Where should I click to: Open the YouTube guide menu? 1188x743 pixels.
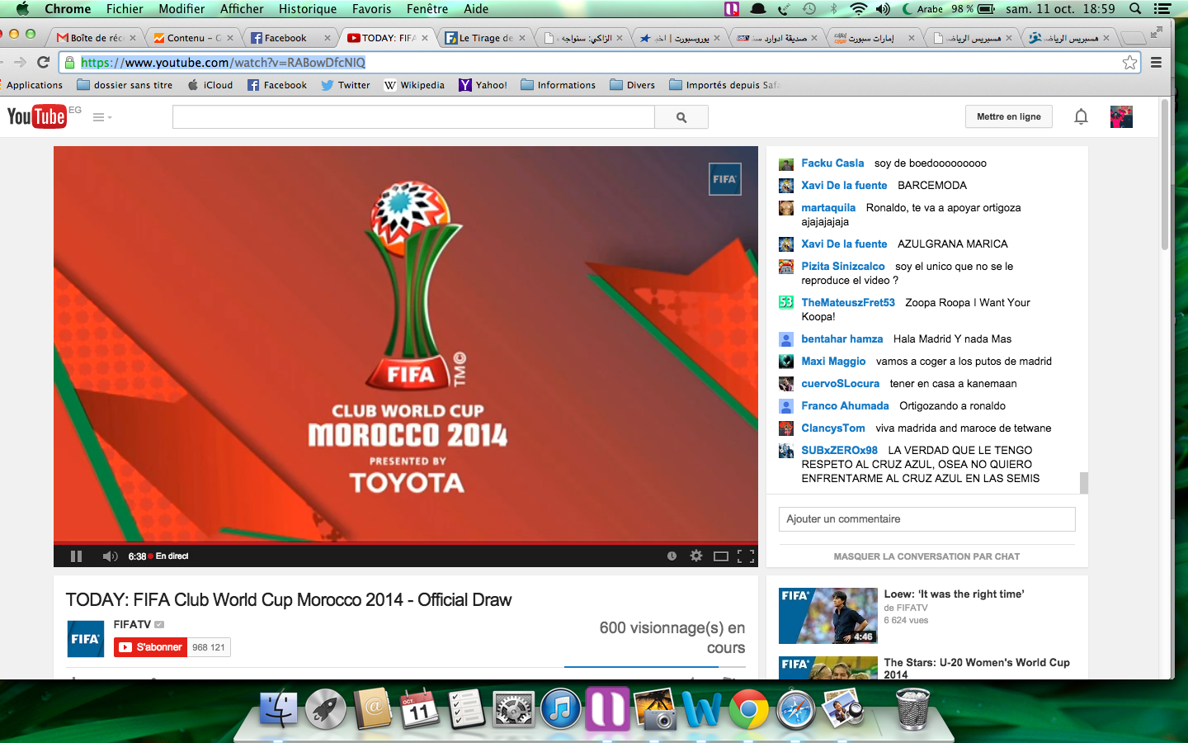tap(101, 117)
